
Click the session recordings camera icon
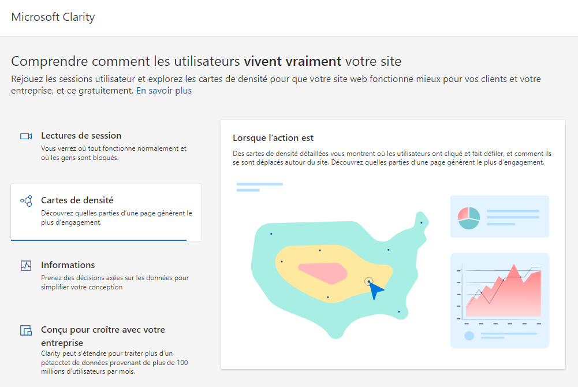(25, 136)
